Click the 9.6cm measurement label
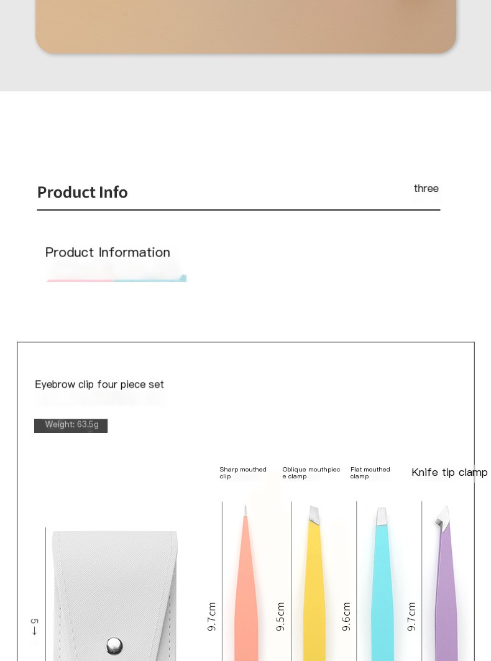The image size is (491, 661). 346,617
